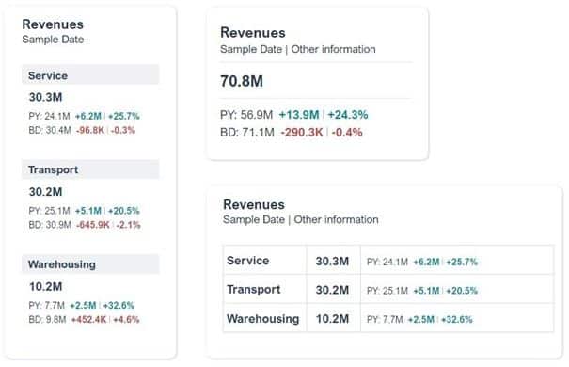The image size is (569, 367).
Task: Select the Warehousing row label in table
Action: click(263, 319)
